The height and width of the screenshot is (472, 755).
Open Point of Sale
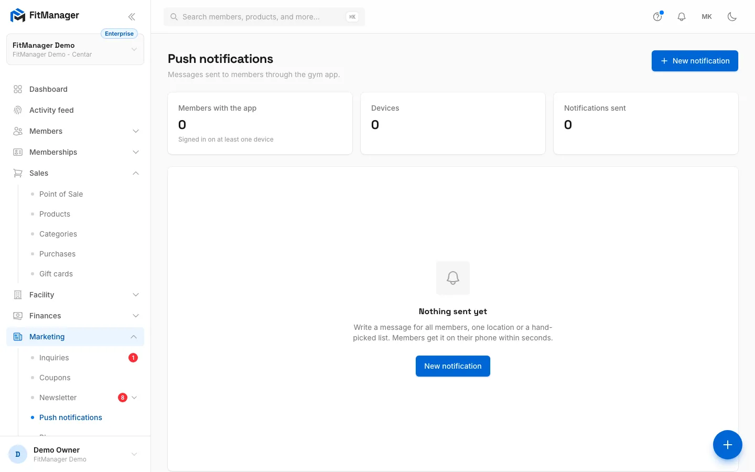61,194
